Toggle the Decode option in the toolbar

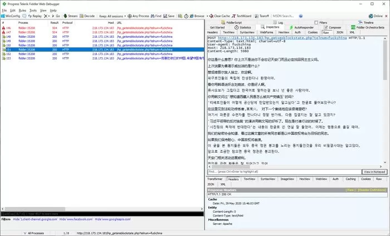pos(87,16)
